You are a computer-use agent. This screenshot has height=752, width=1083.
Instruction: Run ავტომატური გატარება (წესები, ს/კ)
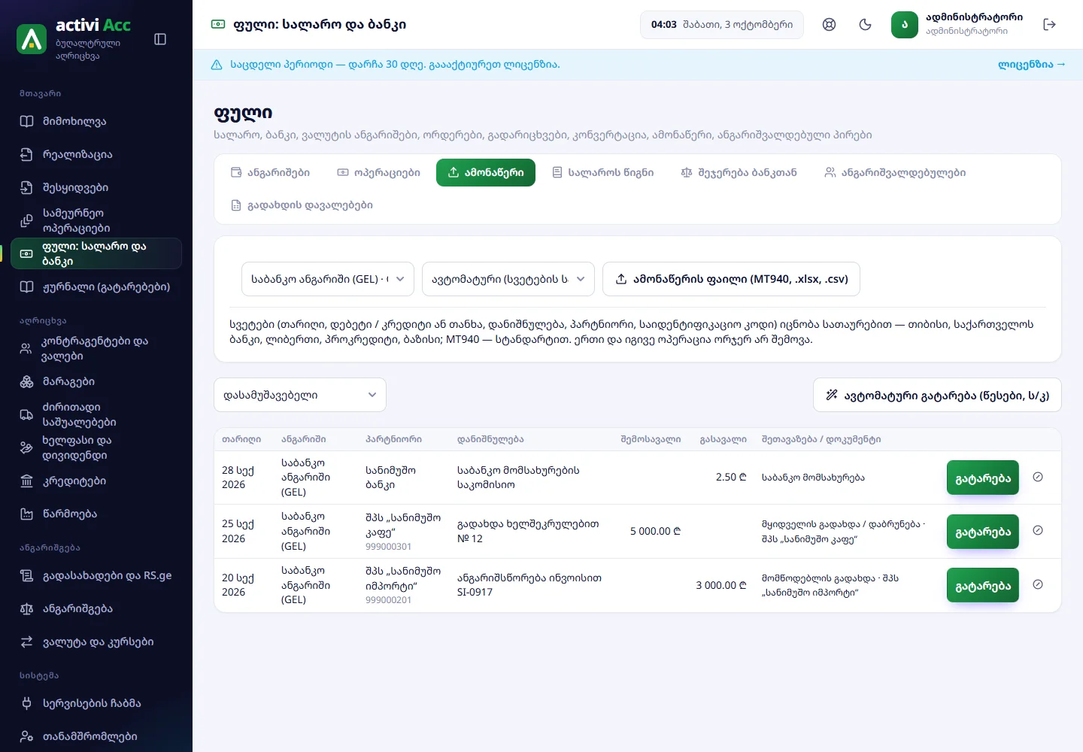pos(937,395)
